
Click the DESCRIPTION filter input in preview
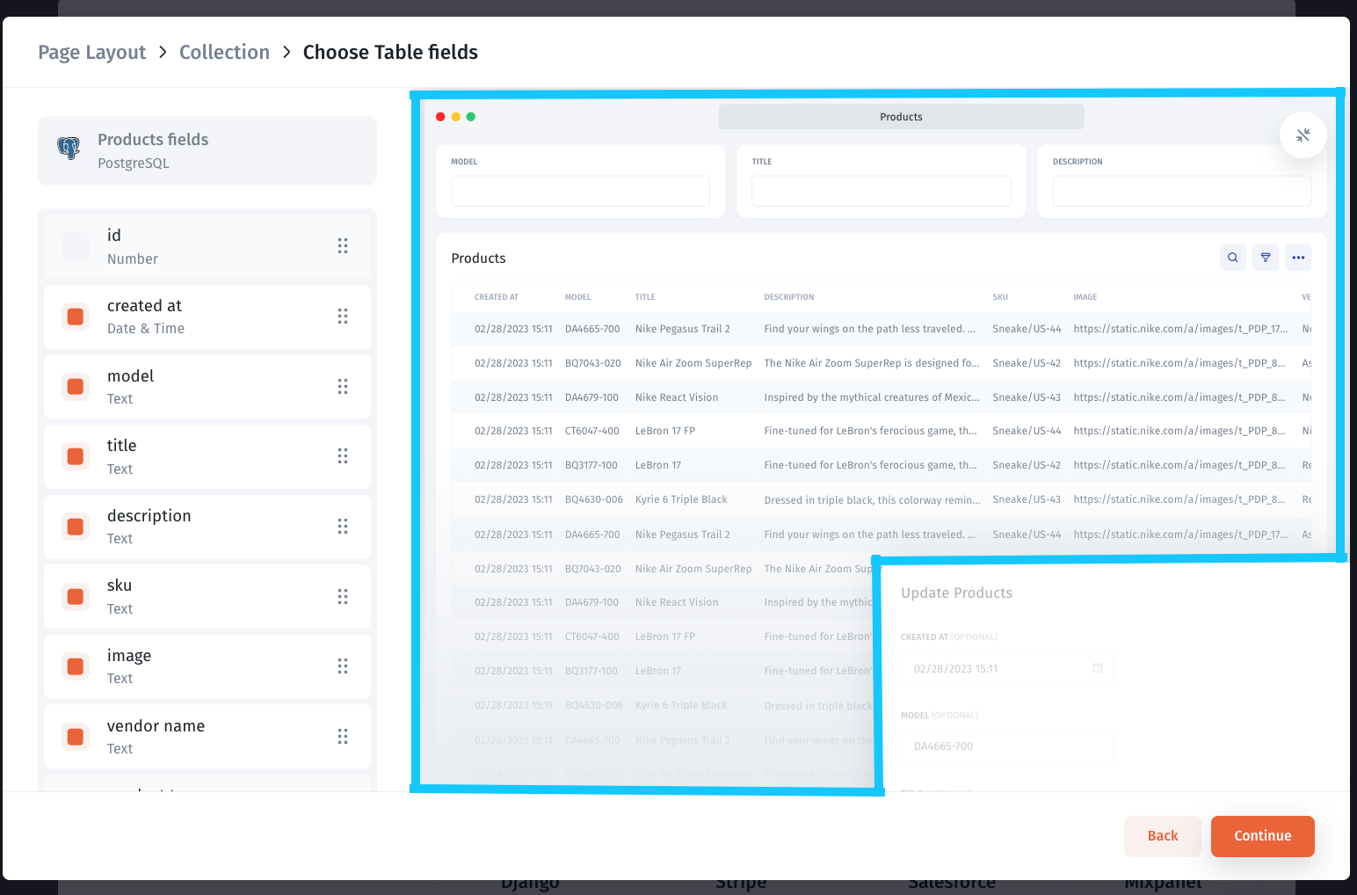point(1181,191)
